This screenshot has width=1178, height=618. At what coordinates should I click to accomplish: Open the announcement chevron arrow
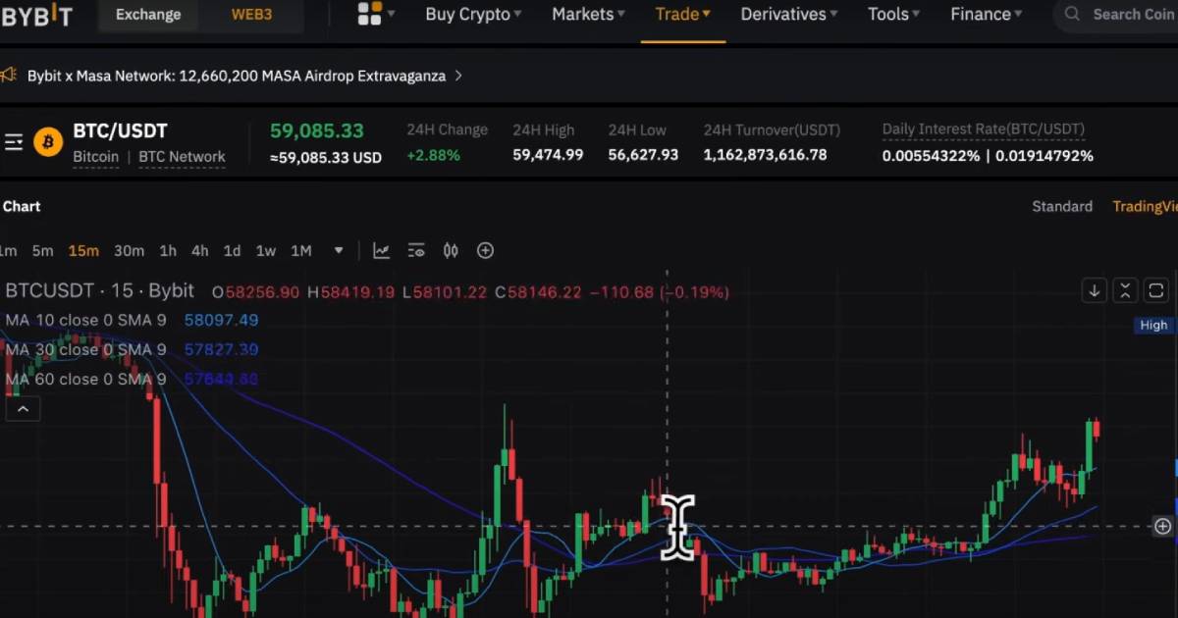click(458, 76)
